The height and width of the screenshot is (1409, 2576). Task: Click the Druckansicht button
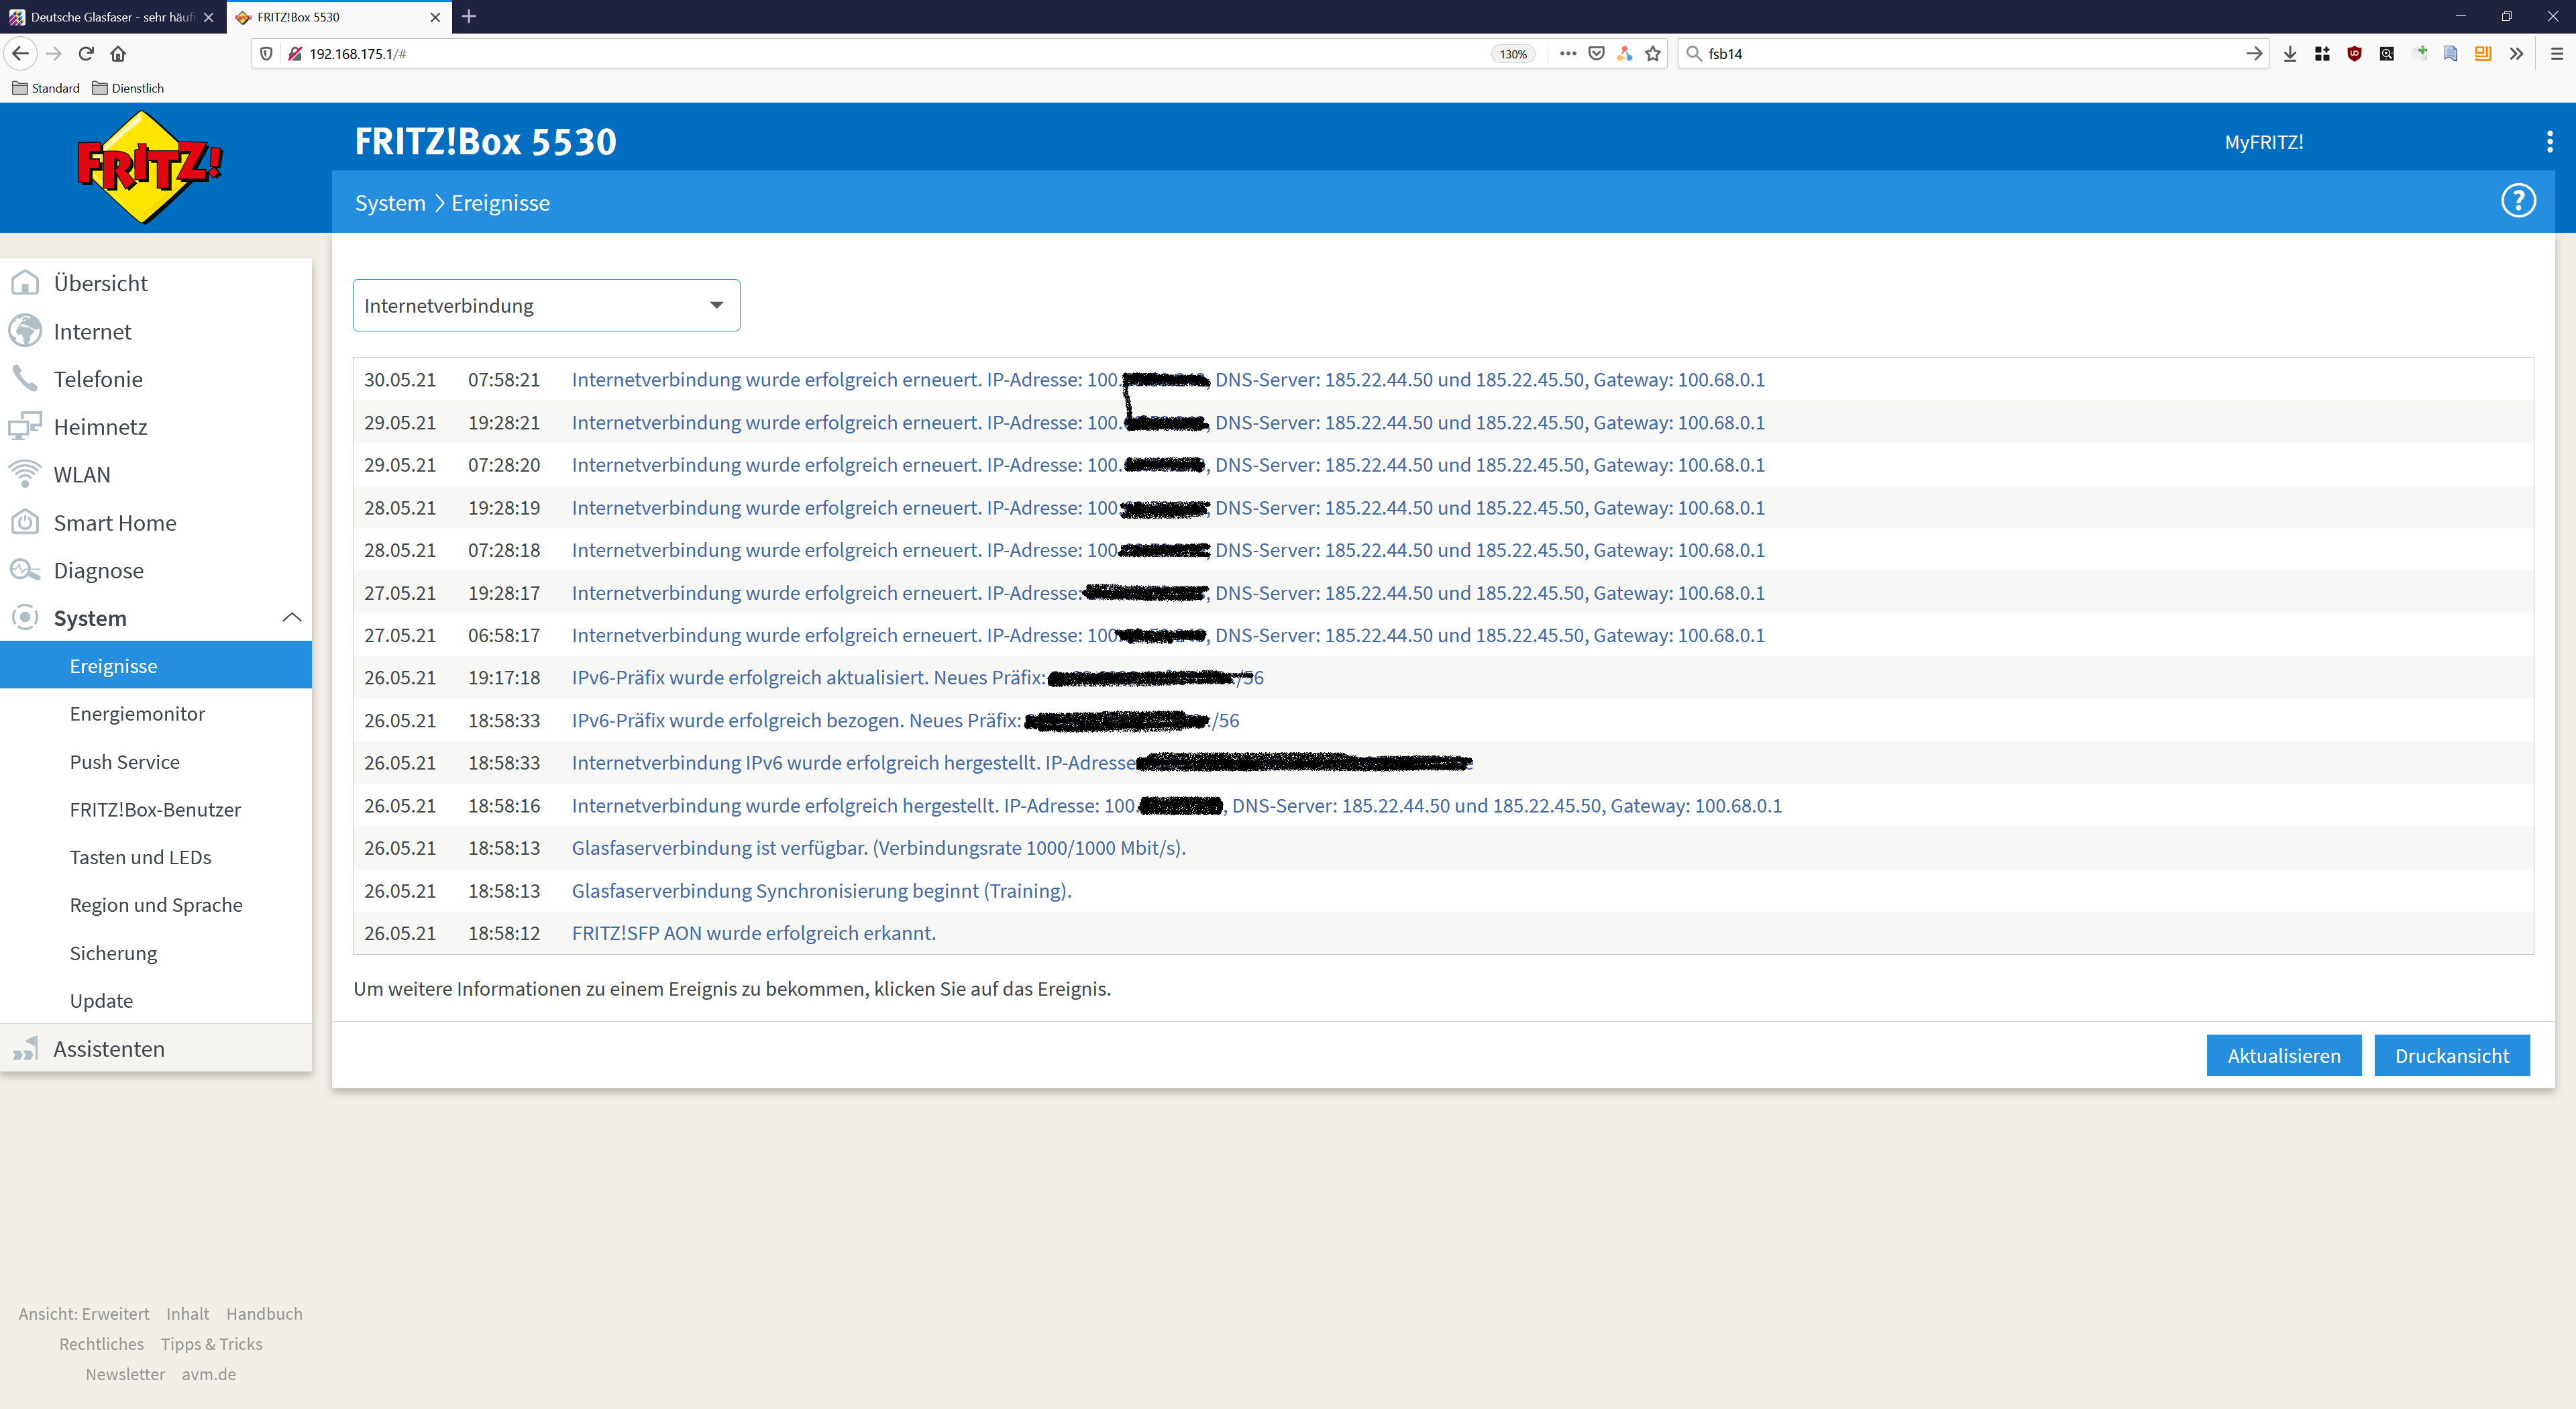click(2451, 1056)
